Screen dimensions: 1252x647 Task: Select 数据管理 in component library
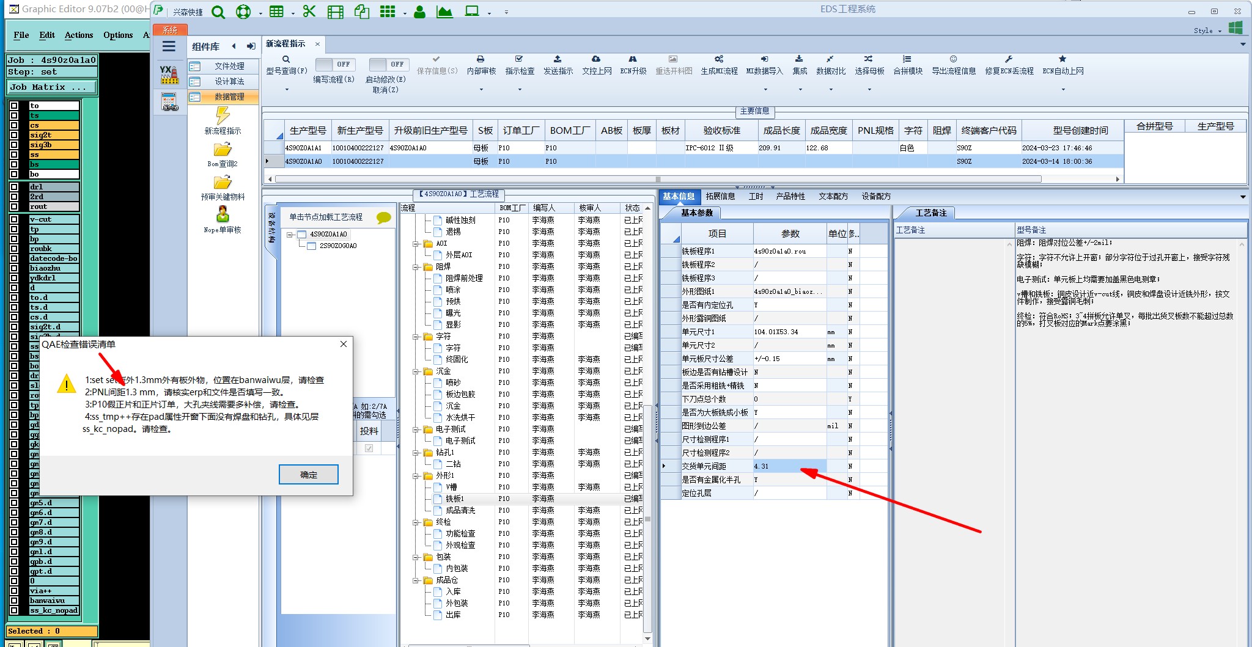224,97
